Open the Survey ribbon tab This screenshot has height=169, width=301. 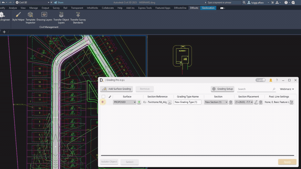[56, 8]
